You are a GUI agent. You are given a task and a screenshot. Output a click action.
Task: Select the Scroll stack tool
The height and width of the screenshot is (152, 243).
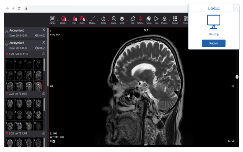(x=122, y=19)
